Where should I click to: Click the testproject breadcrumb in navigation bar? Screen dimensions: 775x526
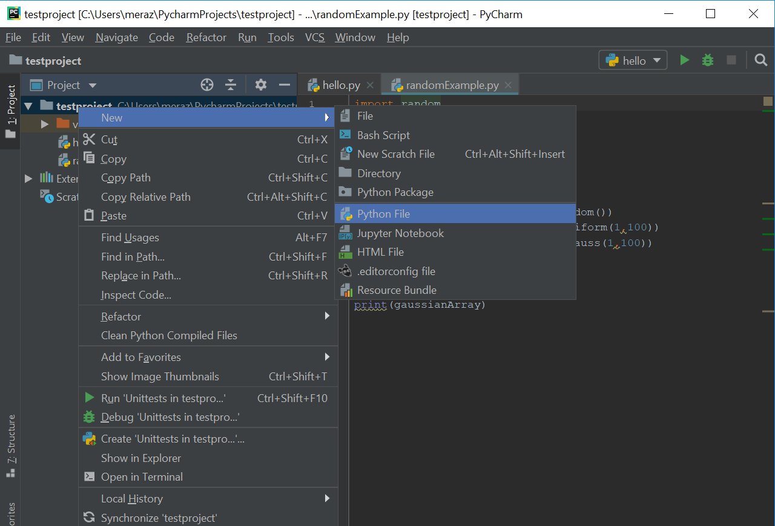point(53,60)
